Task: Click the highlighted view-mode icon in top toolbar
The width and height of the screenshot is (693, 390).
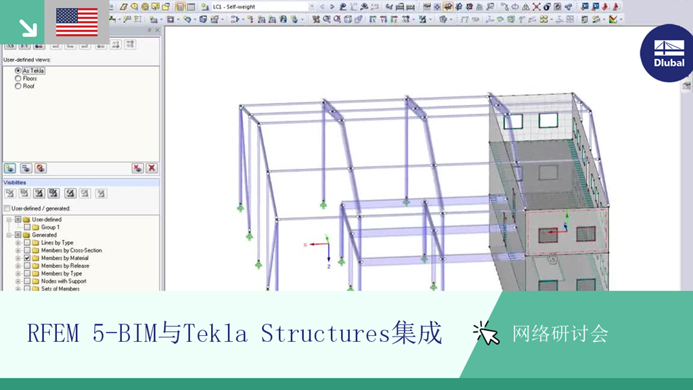Action: 448,7
